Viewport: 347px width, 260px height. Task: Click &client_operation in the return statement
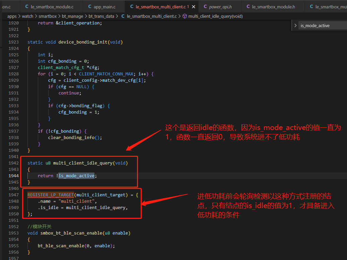[x=78, y=23]
